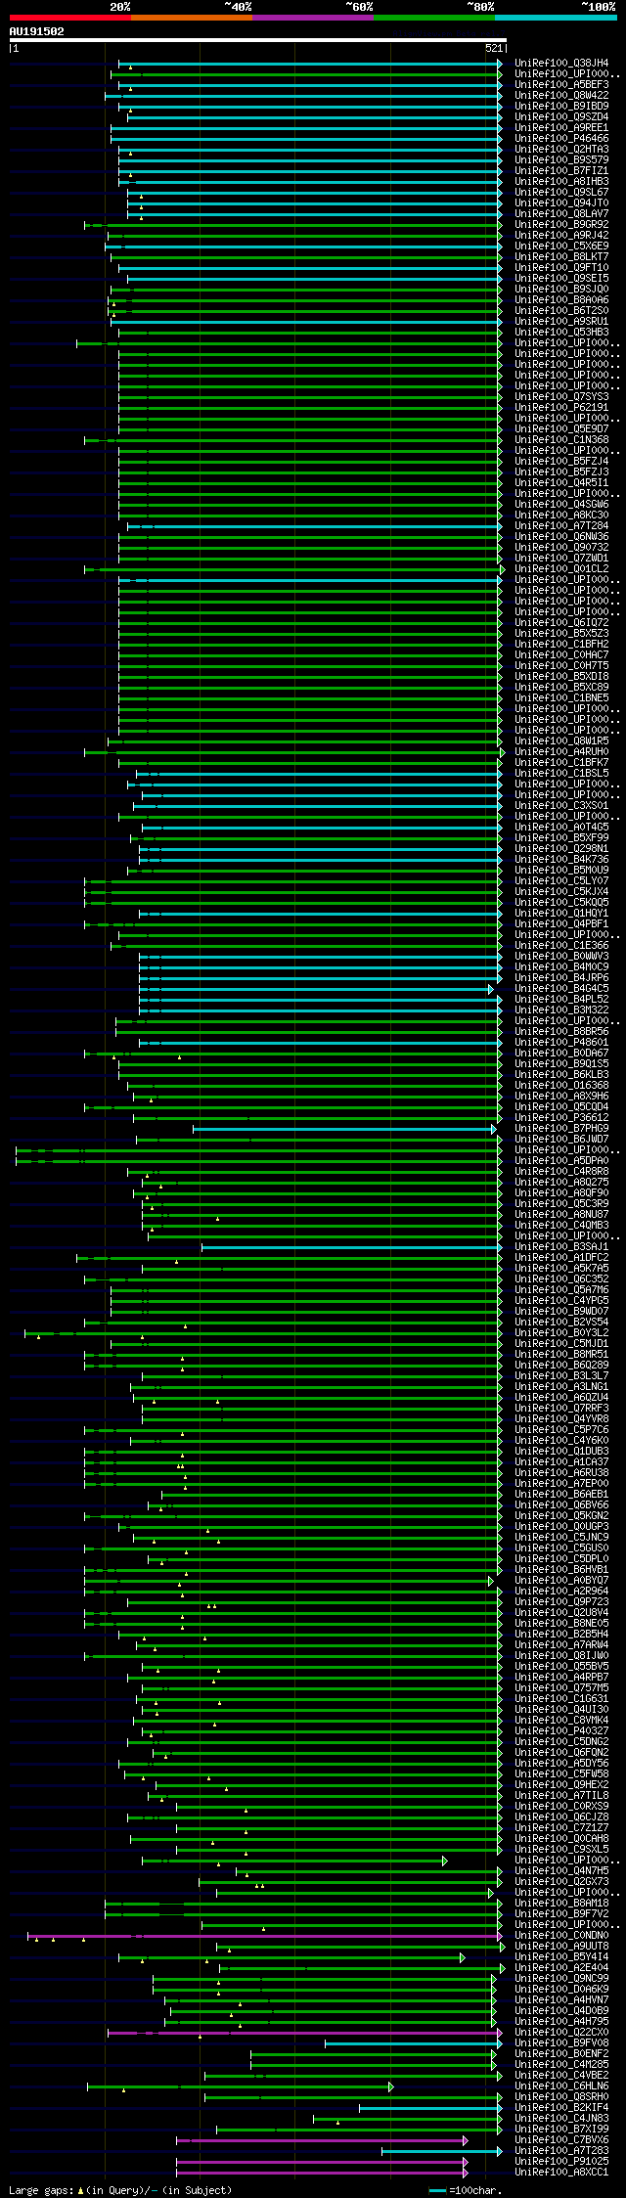Select the UniRef100_B4G4C5 label
Image resolution: width=626 pixels, height=2198 pixels.
point(561,989)
